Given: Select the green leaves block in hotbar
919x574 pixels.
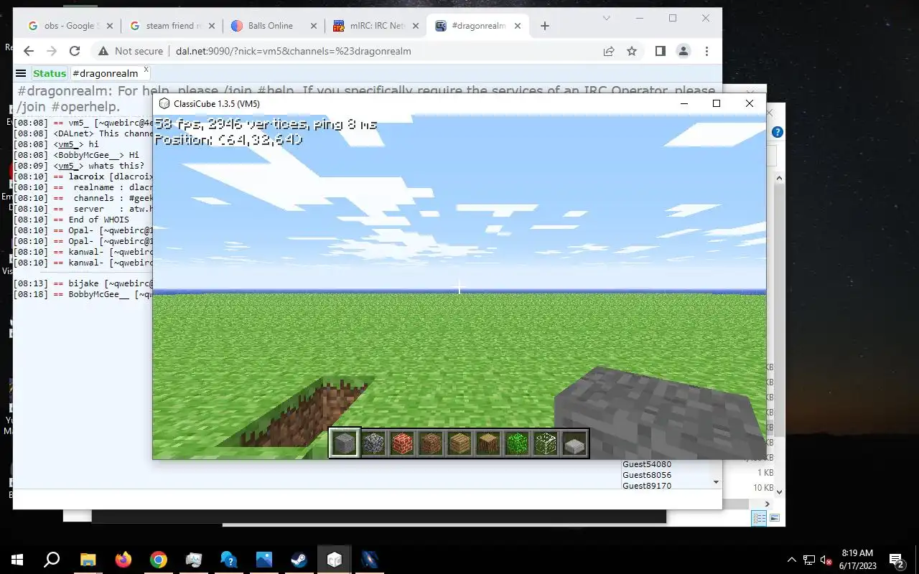Looking at the screenshot, I should click(x=517, y=443).
